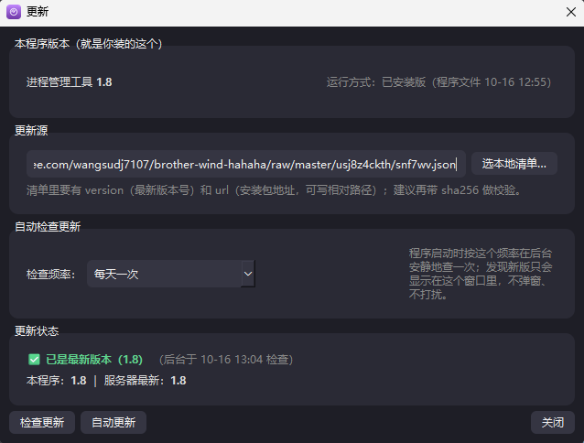Open the 检查频率 dropdown showing 每天一次
This screenshot has width=584, height=443.
coord(171,274)
